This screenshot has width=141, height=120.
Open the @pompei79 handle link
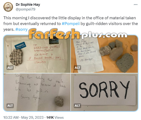(x=25, y=9)
